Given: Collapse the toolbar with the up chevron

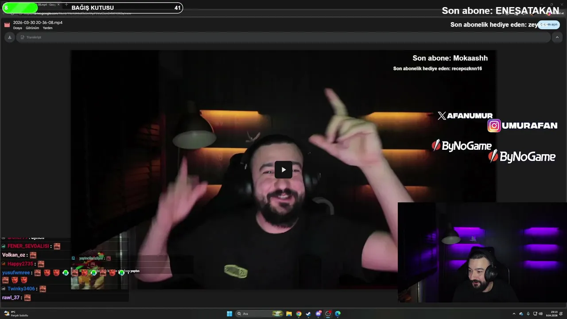Looking at the screenshot, I should tap(557, 37).
